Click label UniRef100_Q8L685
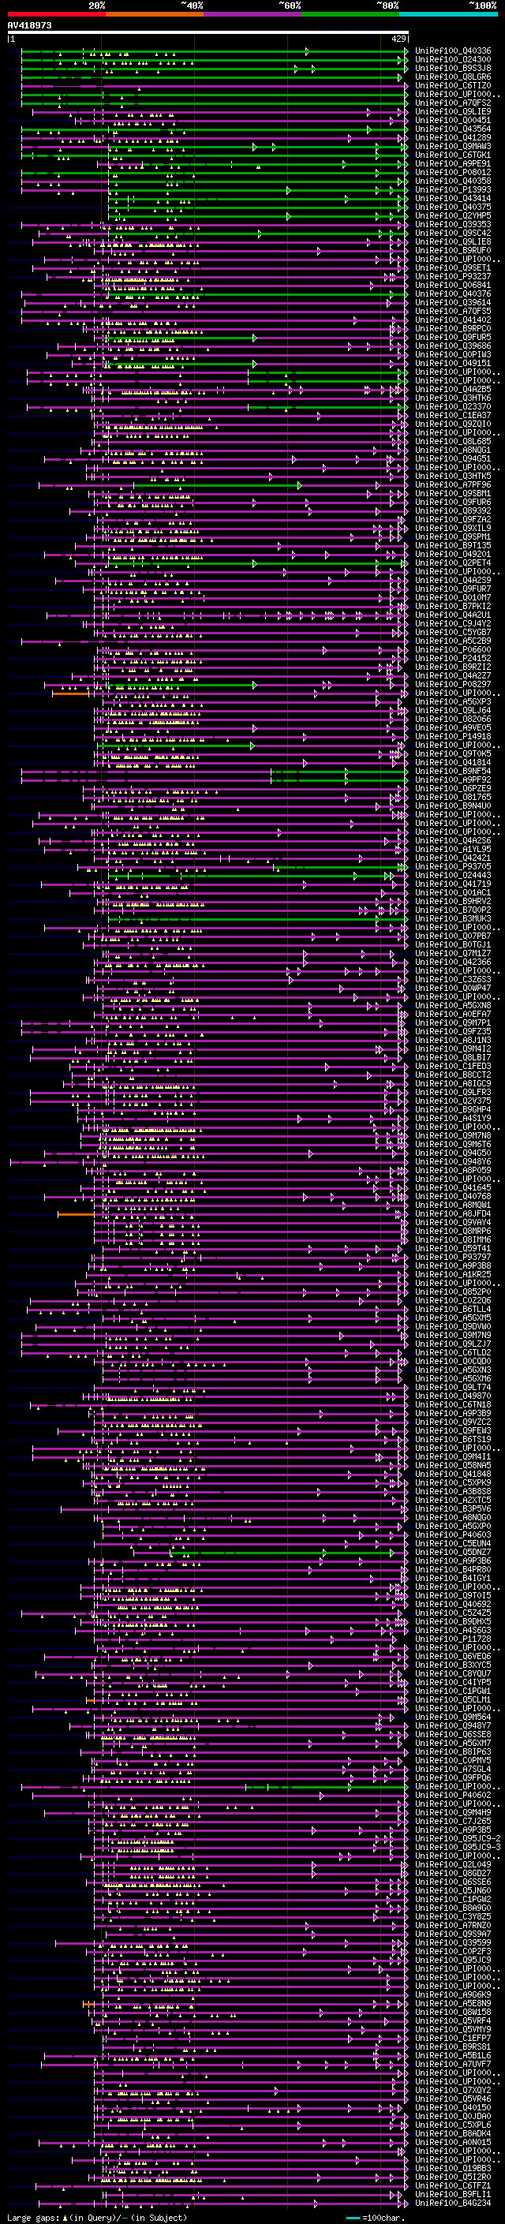 pyautogui.click(x=453, y=441)
